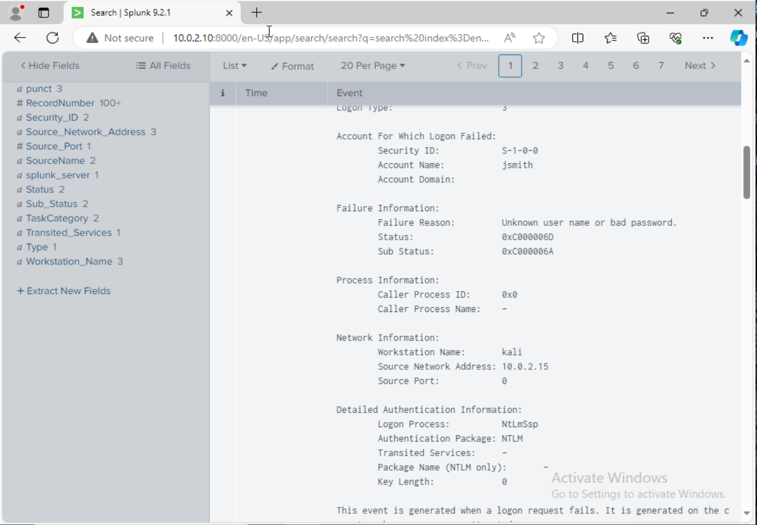
Task: Open a new browser tab
Action: 257,12
